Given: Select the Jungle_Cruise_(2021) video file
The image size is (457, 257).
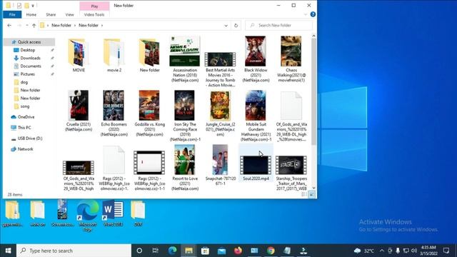Looking at the screenshot, I should (x=220, y=113).
